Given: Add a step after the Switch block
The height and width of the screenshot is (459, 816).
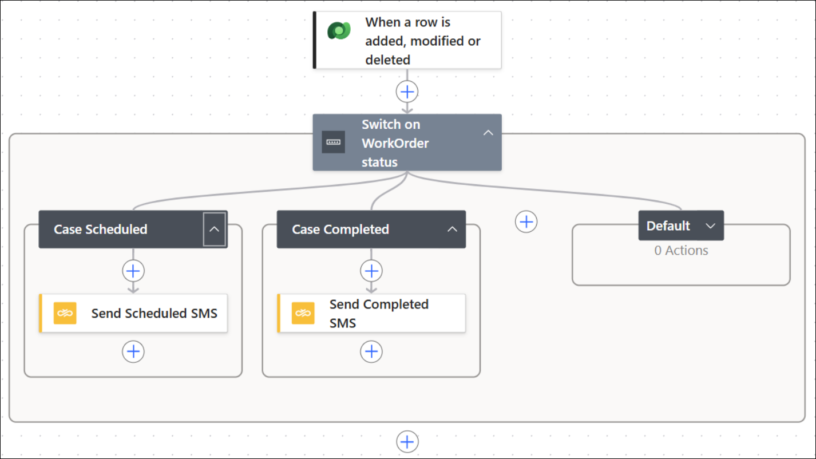Looking at the screenshot, I should tap(407, 442).
